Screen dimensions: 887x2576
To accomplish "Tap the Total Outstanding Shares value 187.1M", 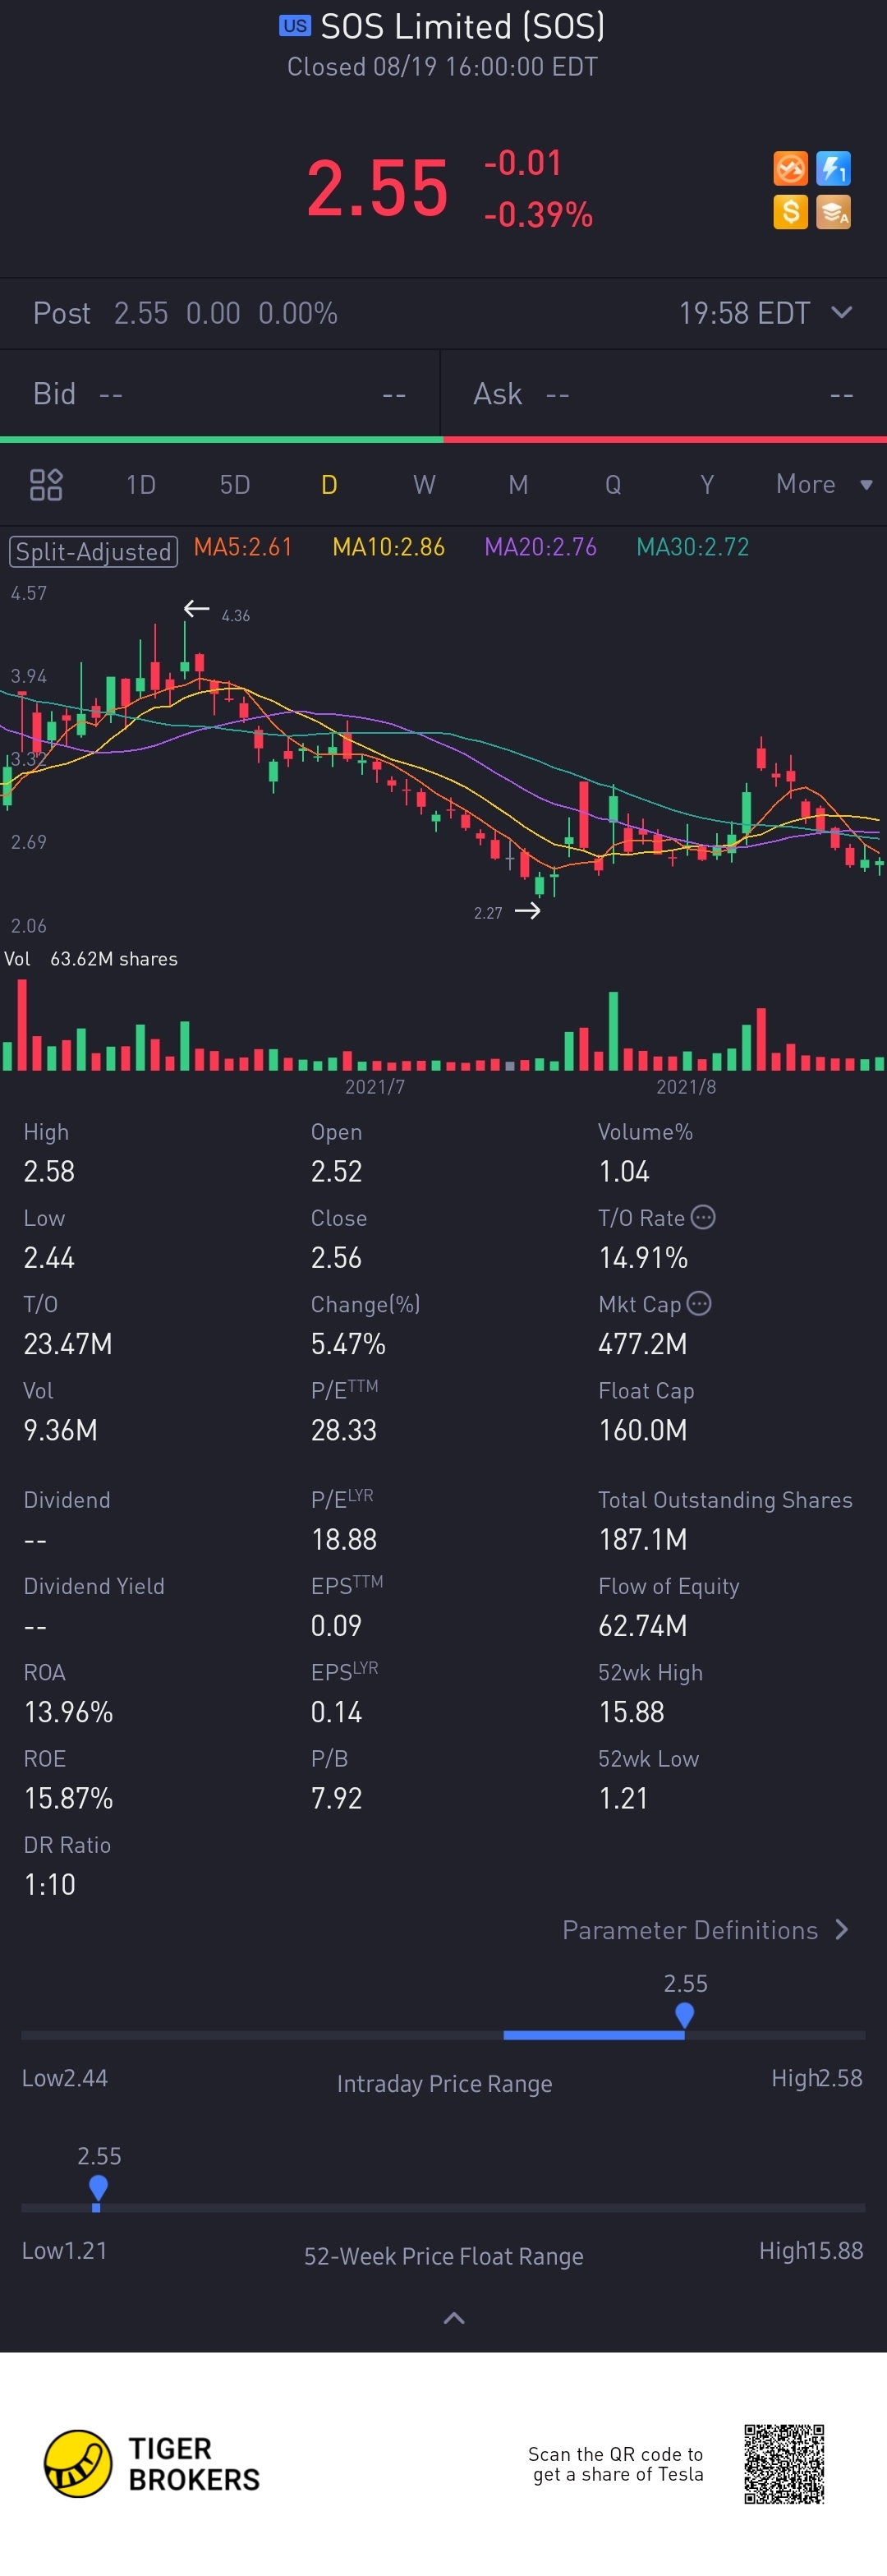I will coord(643,1538).
